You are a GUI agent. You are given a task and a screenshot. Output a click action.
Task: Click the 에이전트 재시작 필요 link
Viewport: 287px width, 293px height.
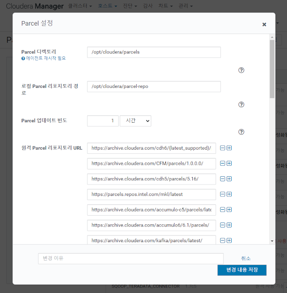pyautogui.click(x=46, y=58)
